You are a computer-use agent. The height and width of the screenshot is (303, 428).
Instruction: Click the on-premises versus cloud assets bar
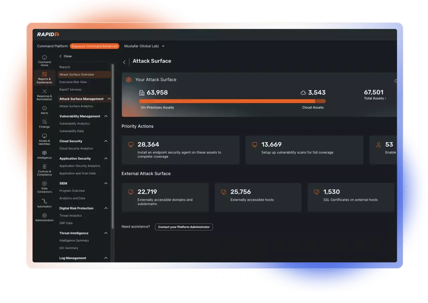pyautogui.click(x=232, y=101)
